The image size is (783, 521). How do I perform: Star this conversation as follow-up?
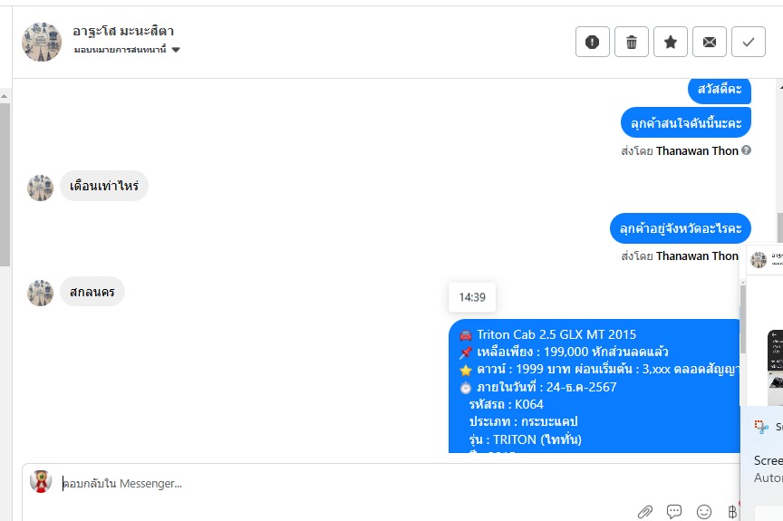(670, 42)
